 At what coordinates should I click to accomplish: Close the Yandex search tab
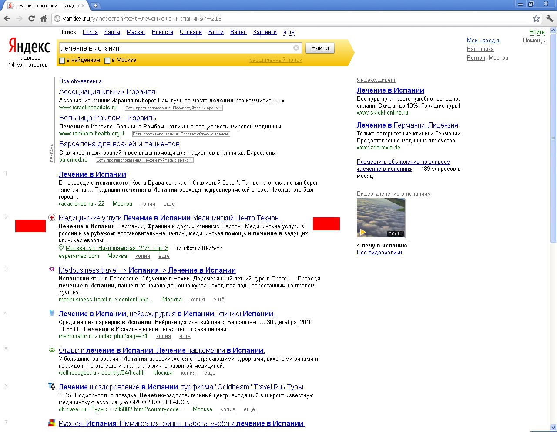83,6
